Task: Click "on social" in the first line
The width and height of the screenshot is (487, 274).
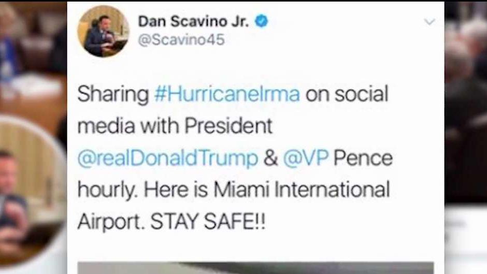Action: pos(347,94)
